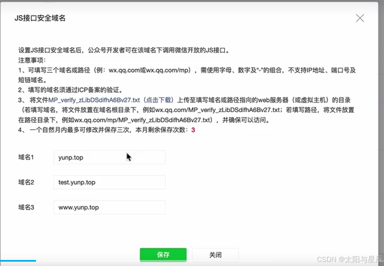Open the MP_verify_zLibDSdifhA6Bv27.txt file link
The width and height of the screenshot is (384, 266).
click(x=93, y=99)
